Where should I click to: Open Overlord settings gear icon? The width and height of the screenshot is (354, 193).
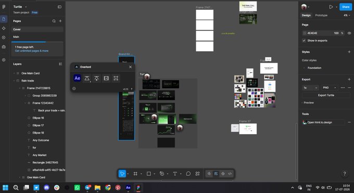tap(74, 89)
